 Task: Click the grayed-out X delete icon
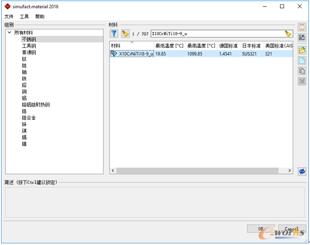[302, 81]
